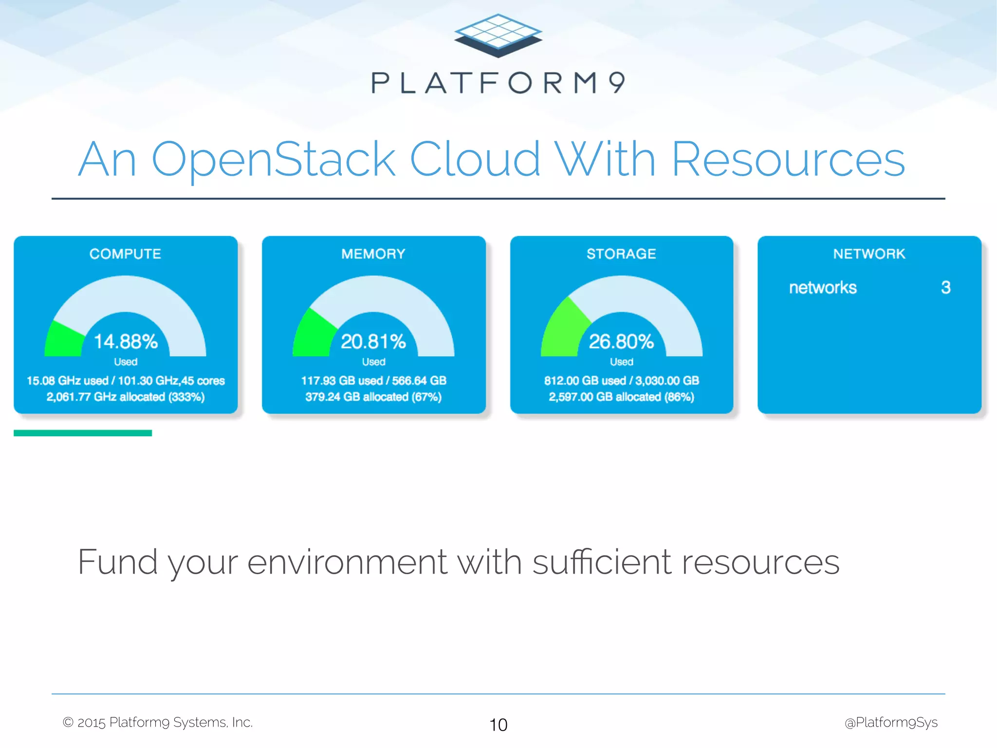Click '379.24 GB allocated (67%)' text
This screenshot has width=997, height=748.
pyautogui.click(x=373, y=397)
